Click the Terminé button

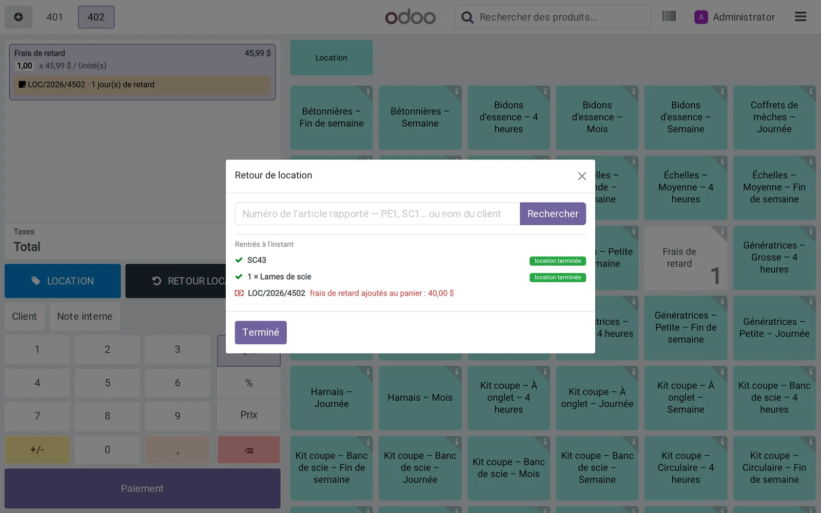(261, 332)
